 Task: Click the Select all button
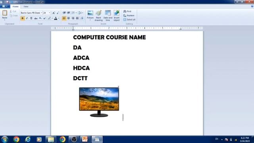click(x=129, y=19)
